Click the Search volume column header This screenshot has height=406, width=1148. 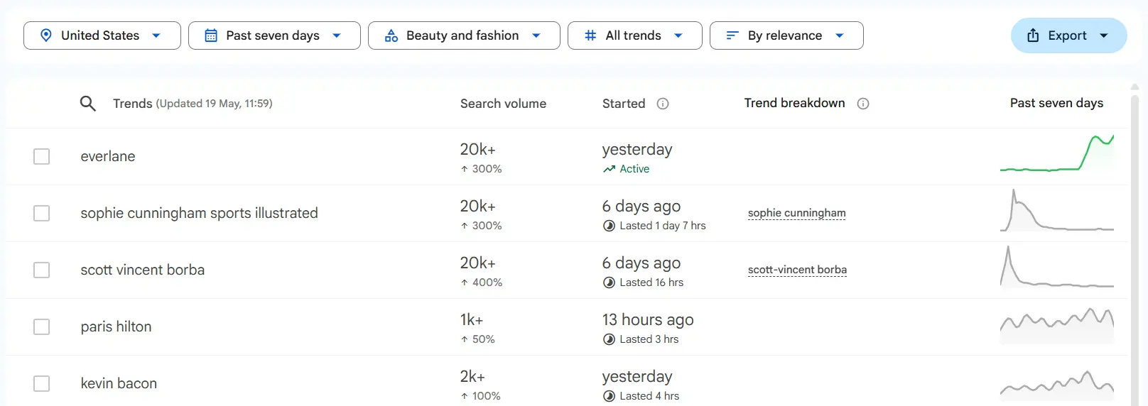pyautogui.click(x=503, y=104)
